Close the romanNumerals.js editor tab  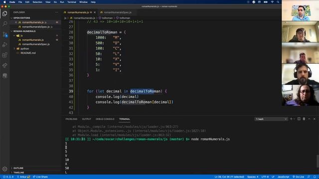click(x=95, y=12)
